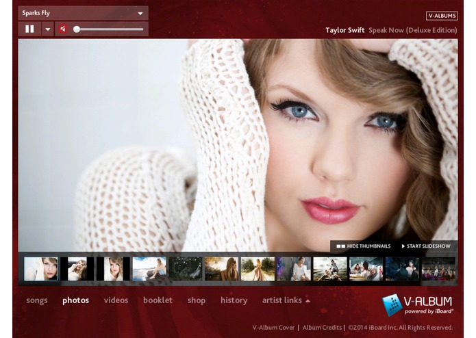Screen dimensions: 476x338
Task: Click the volume slider handle
Action: (77, 29)
